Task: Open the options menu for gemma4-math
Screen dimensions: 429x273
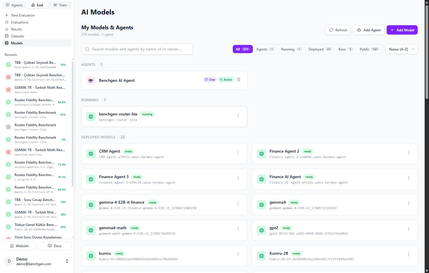Action: point(238,229)
